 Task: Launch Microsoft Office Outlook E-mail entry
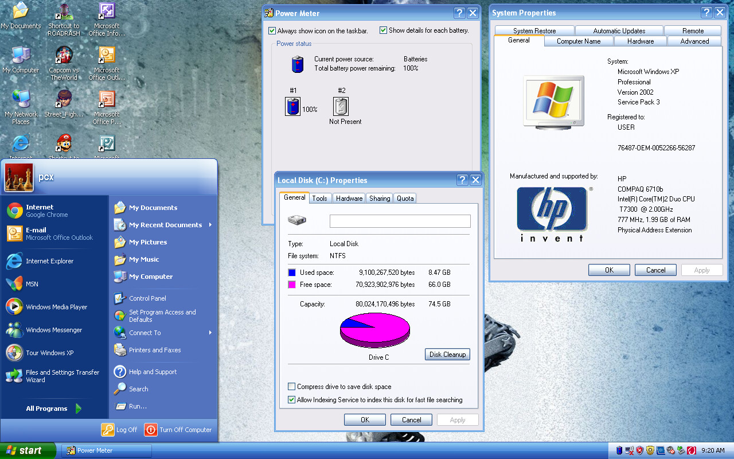tap(54, 234)
